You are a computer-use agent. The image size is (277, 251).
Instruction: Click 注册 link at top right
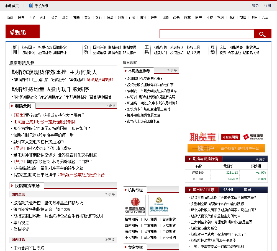268,6
